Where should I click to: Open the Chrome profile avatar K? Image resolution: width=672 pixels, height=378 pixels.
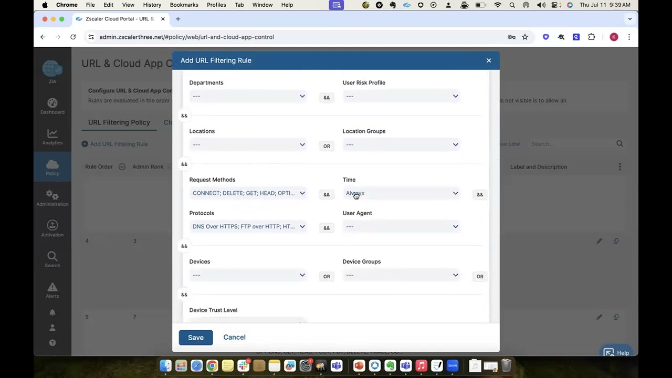click(x=614, y=37)
